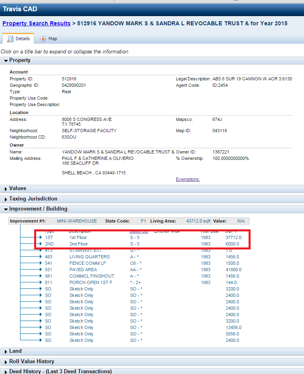304x374 pixels.
Task: Click the arrow next to PAVED AREA row
Action: point(40,270)
